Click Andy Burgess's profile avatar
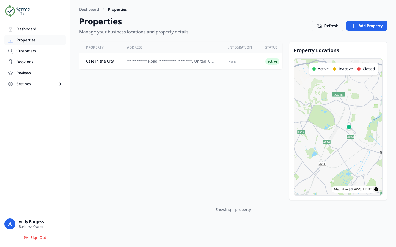 coord(10,224)
